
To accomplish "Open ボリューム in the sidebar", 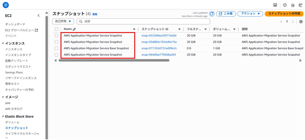I will tap(12, 122).
